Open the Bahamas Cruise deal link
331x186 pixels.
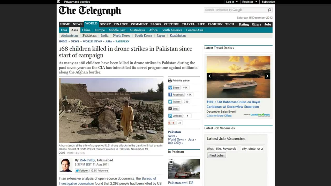point(233,104)
